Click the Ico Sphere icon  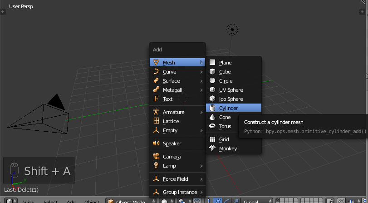212,99
